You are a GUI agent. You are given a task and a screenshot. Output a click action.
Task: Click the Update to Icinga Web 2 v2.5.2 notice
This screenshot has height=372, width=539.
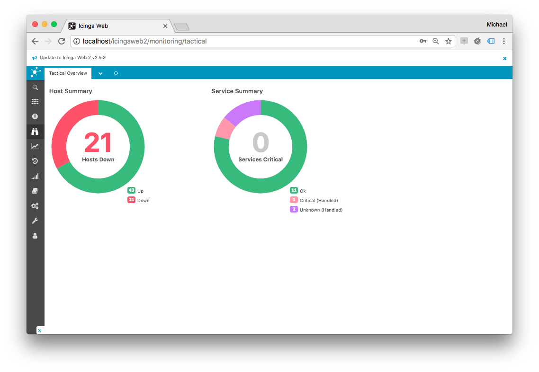click(x=72, y=58)
